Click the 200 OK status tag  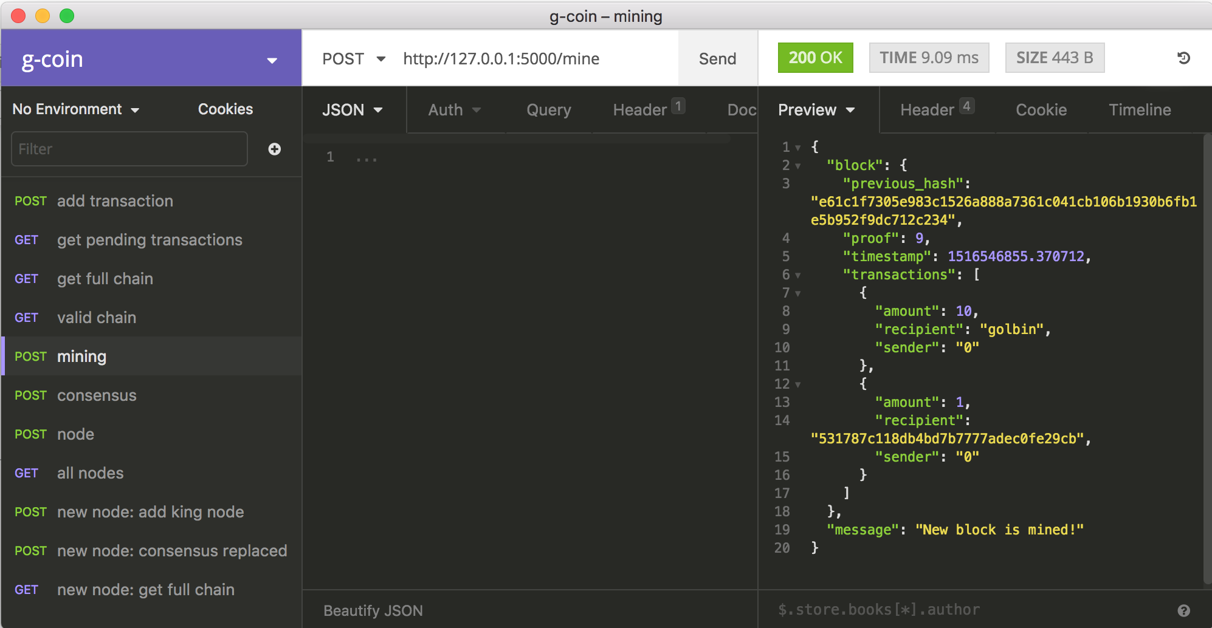pos(815,58)
